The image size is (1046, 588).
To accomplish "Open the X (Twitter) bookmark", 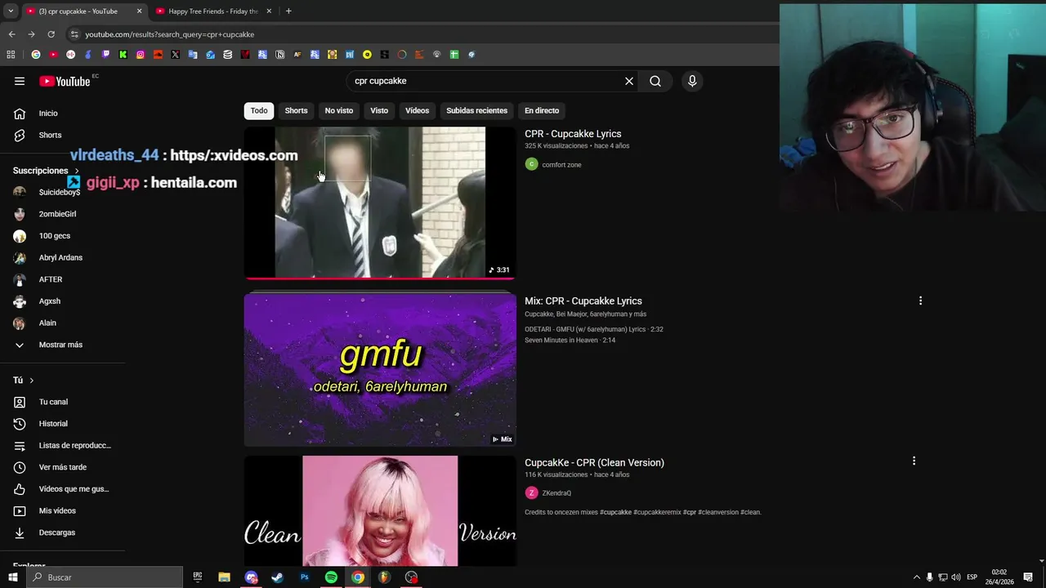I will pyautogui.click(x=175, y=55).
